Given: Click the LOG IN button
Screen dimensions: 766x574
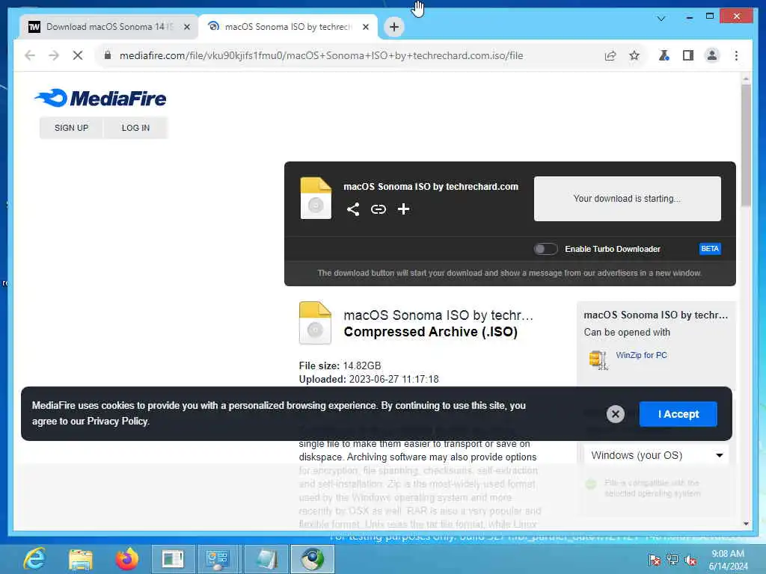Looking at the screenshot, I should click(135, 128).
